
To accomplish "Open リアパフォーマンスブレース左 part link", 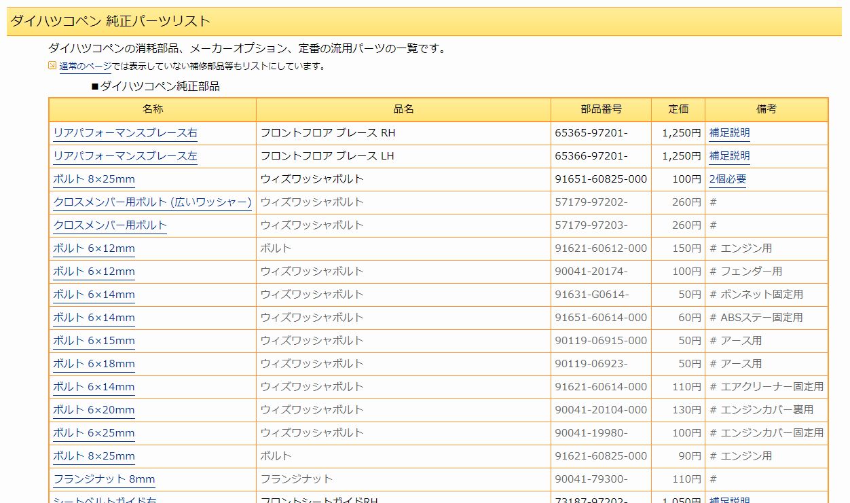I will pos(125,156).
